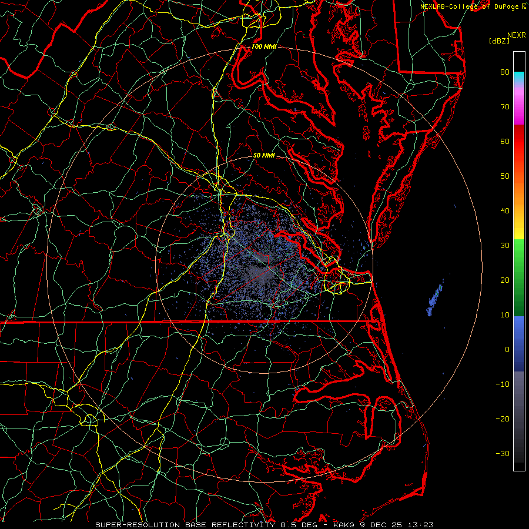The height and width of the screenshot is (529, 529).
Task: Click the 100 NMI range ring label
Action: pyautogui.click(x=263, y=46)
